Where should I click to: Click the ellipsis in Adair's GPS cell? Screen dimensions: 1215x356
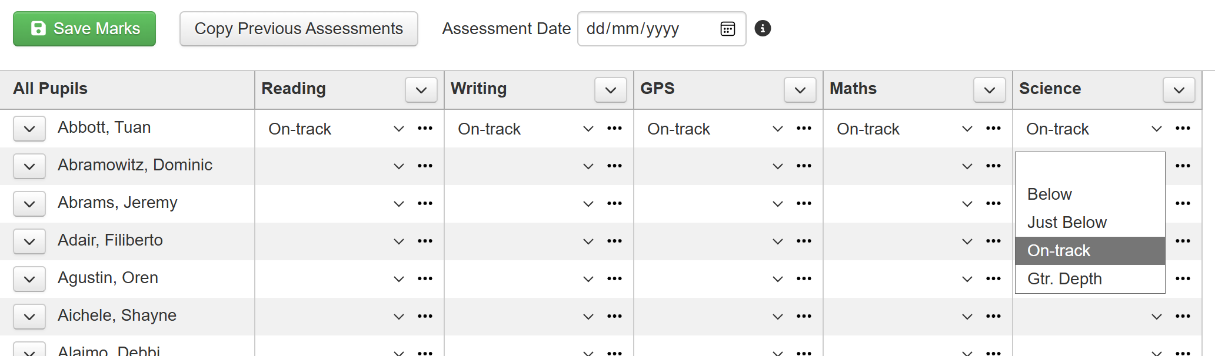804,241
